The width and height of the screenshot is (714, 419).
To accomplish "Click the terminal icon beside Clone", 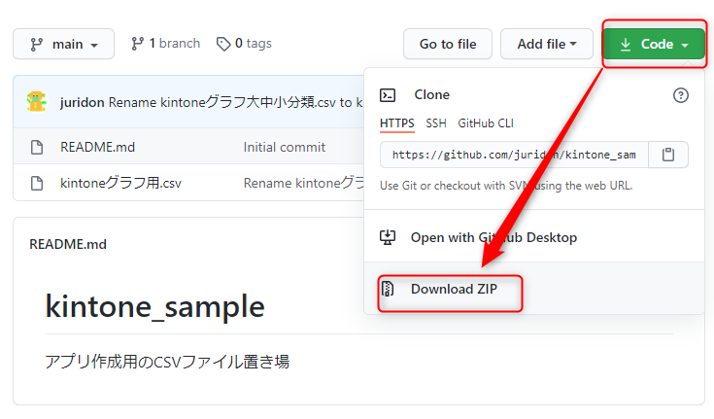I will (388, 95).
